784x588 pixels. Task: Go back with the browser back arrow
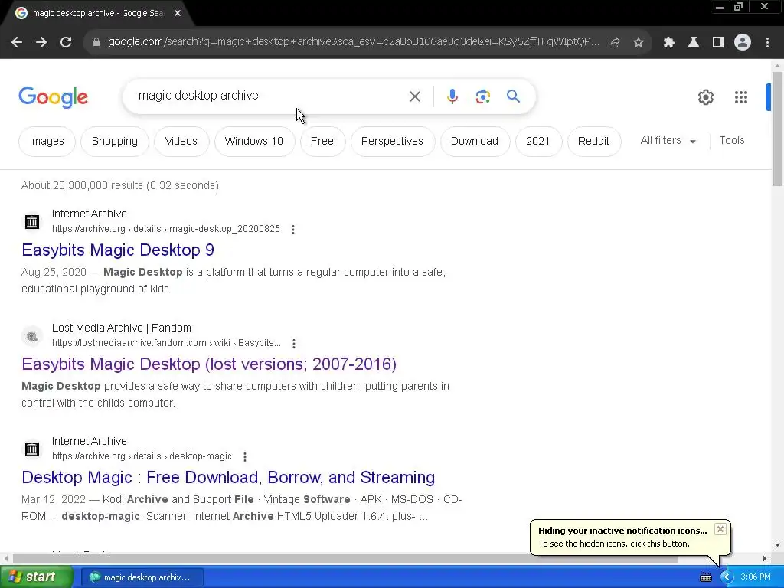[x=17, y=43]
